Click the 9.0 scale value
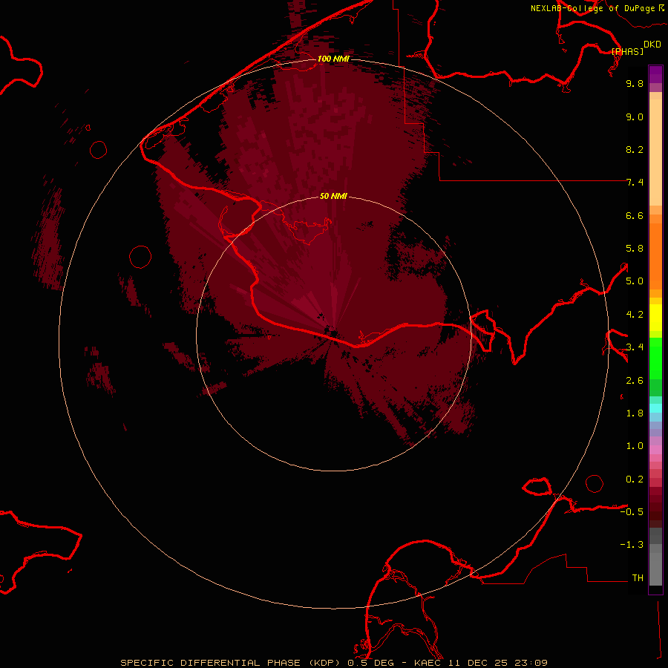The image size is (668, 668). click(635, 117)
